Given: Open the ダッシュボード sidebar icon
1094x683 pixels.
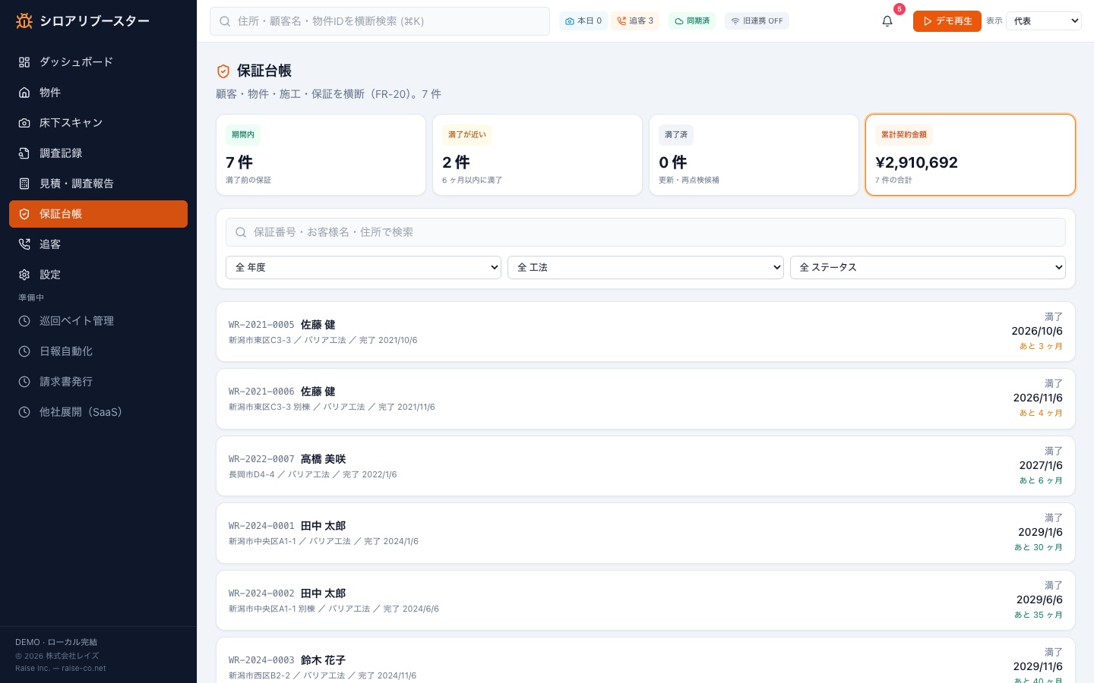Looking at the screenshot, I should point(24,62).
